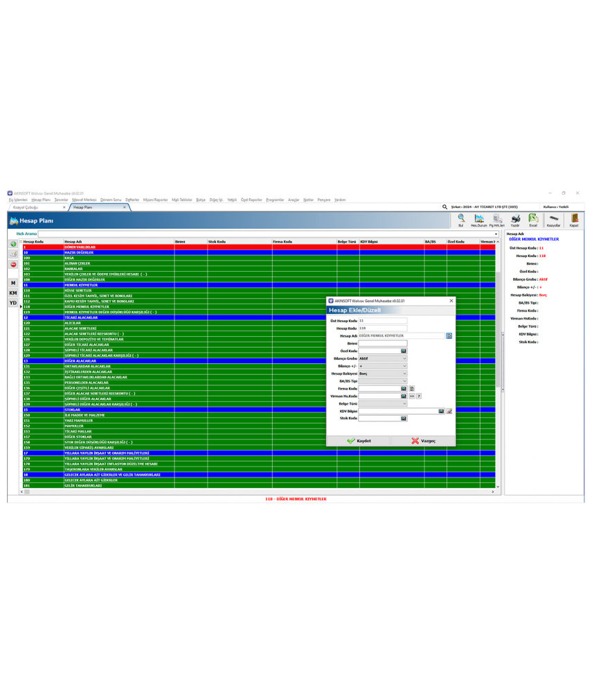Open Hes.Durum account status icon

(479, 219)
